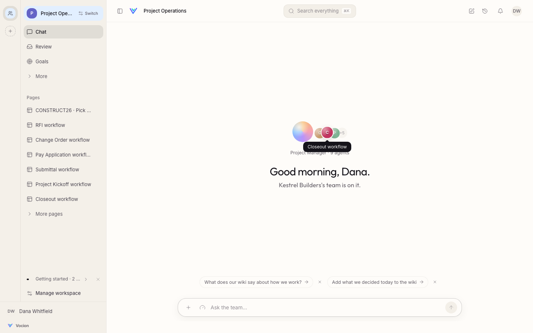
Task: Click the Vocion logo in header
Action: [134, 11]
